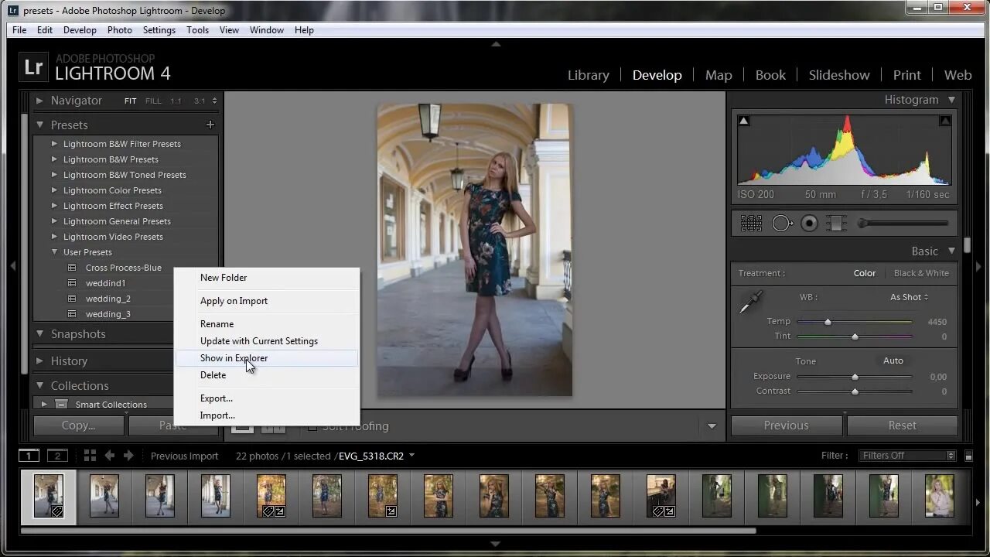Switch to the Library module
990x557 pixels.
pos(588,75)
